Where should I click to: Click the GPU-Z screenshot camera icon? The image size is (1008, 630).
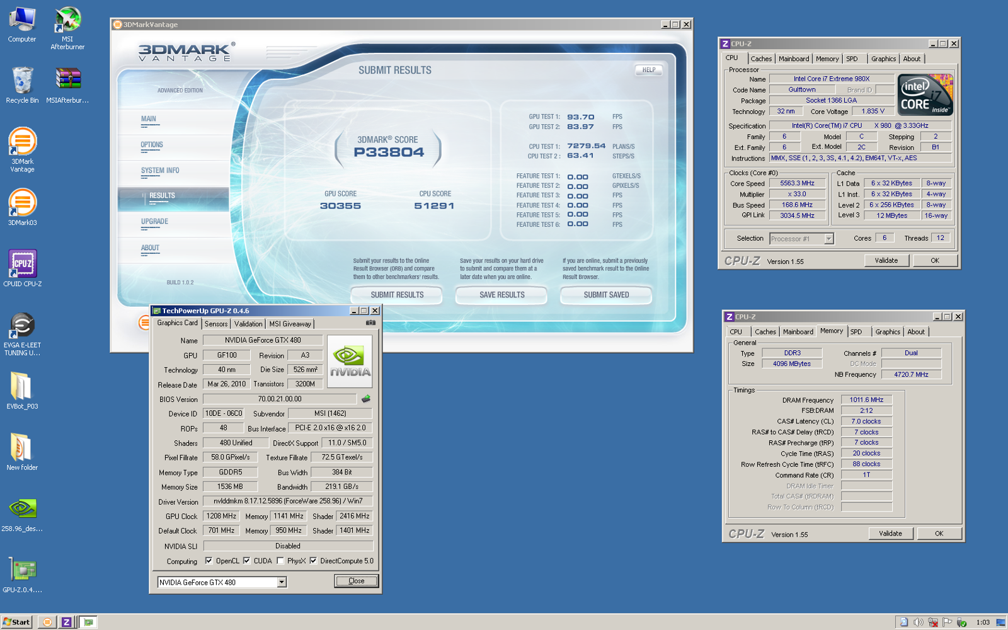point(370,323)
